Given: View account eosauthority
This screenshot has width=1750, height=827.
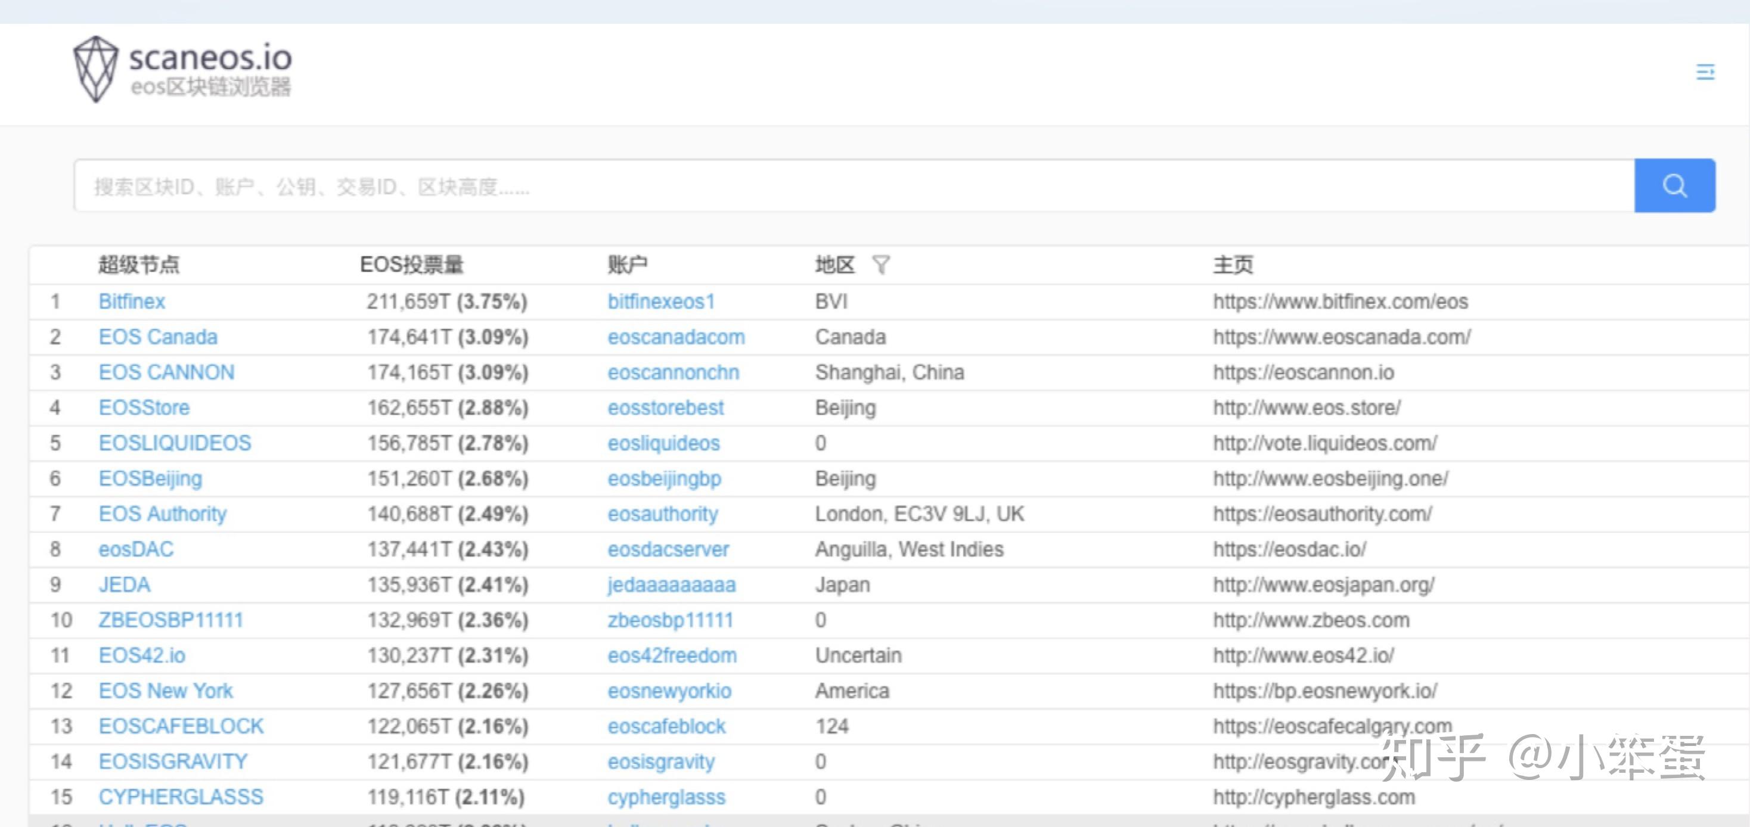Looking at the screenshot, I should click(x=662, y=514).
